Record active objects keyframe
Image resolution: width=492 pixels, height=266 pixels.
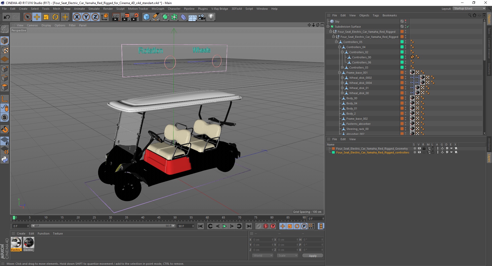259,226
